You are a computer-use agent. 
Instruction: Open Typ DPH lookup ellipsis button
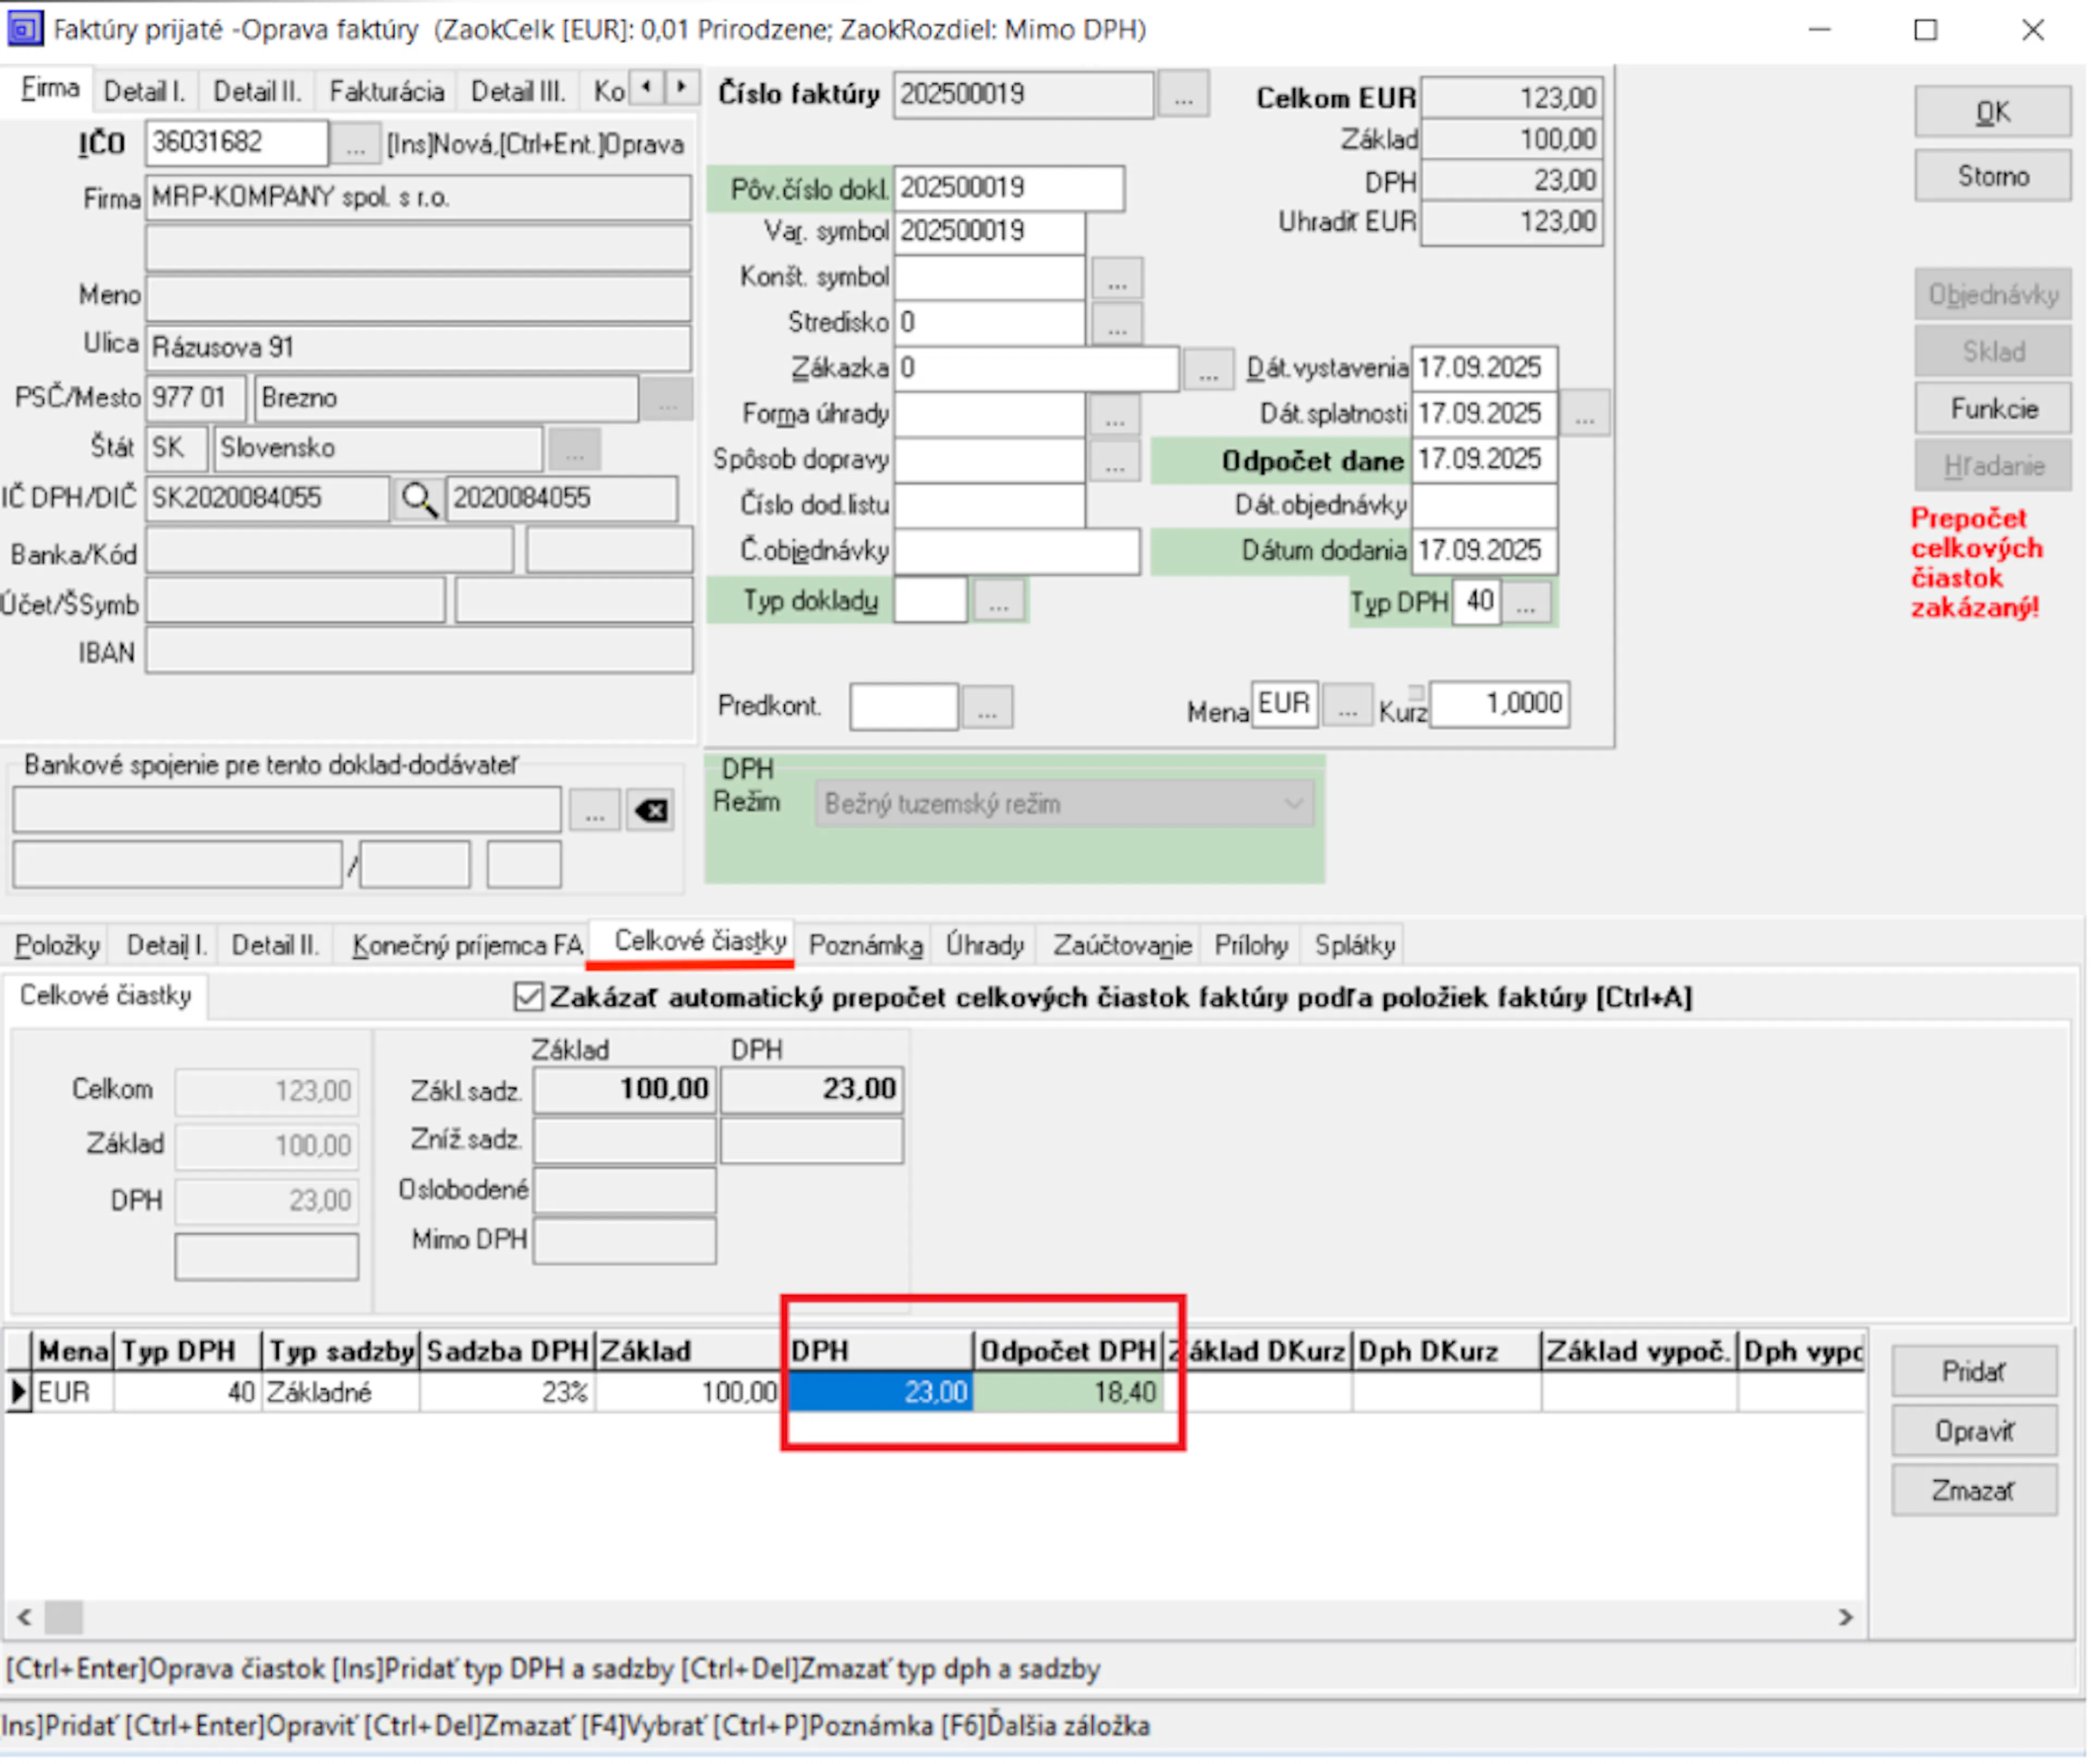[1525, 603]
